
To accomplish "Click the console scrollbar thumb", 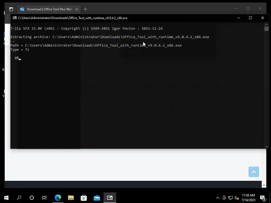I will [x=266, y=29].
